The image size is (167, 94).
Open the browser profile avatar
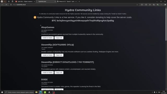(4, 2)
